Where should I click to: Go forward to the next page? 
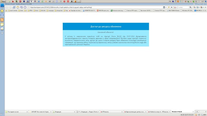(10, 7)
